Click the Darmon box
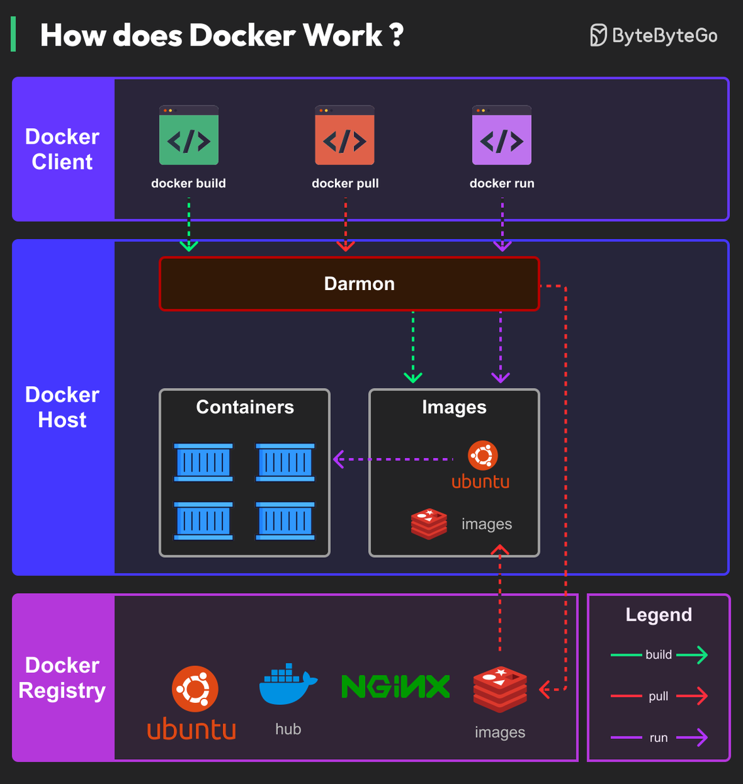The image size is (743, 784). point(349,284)
